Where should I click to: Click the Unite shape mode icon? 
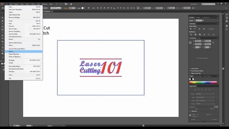click(191, 29)
